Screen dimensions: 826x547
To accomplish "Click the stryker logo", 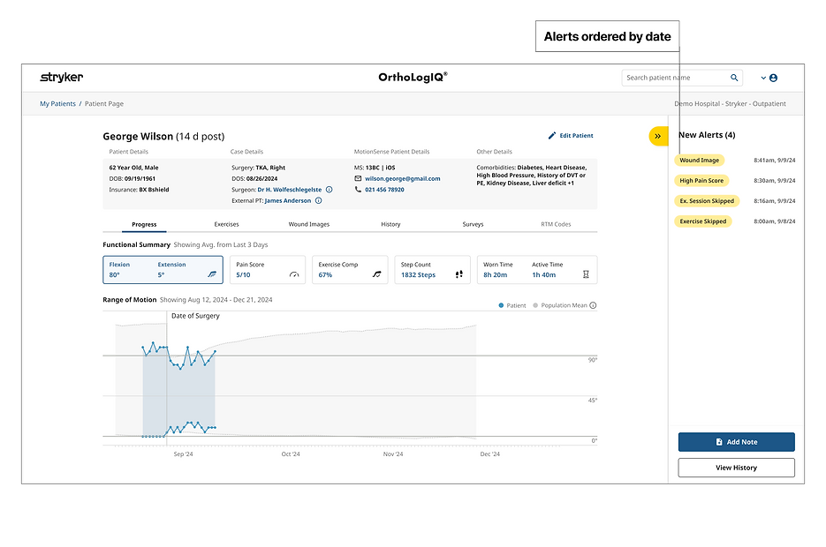I will pyautogui.click(x=62, y=78).
